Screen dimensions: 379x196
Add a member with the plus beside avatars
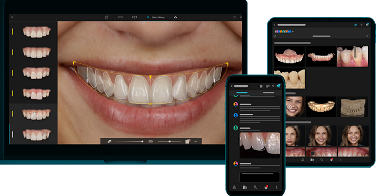293,32
